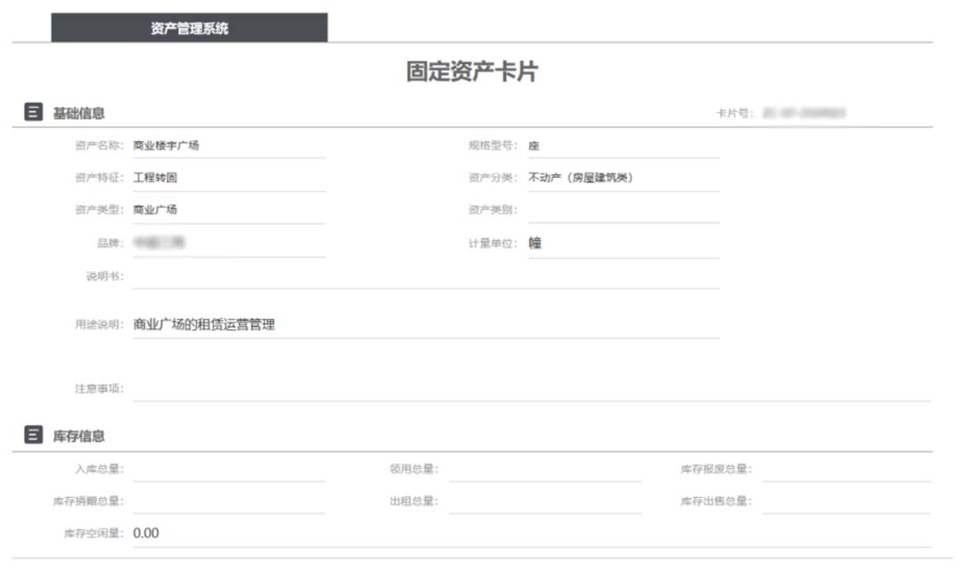Click the empty 入库总量 field
The width and height of the screenshot is (962, 571).
point(229,470)
